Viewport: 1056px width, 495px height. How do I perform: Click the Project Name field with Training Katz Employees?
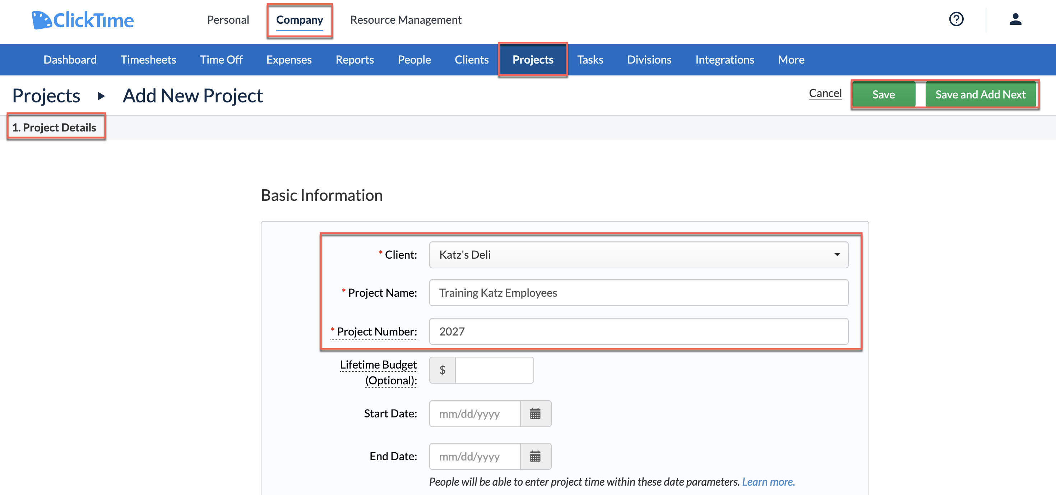[638, 293]
